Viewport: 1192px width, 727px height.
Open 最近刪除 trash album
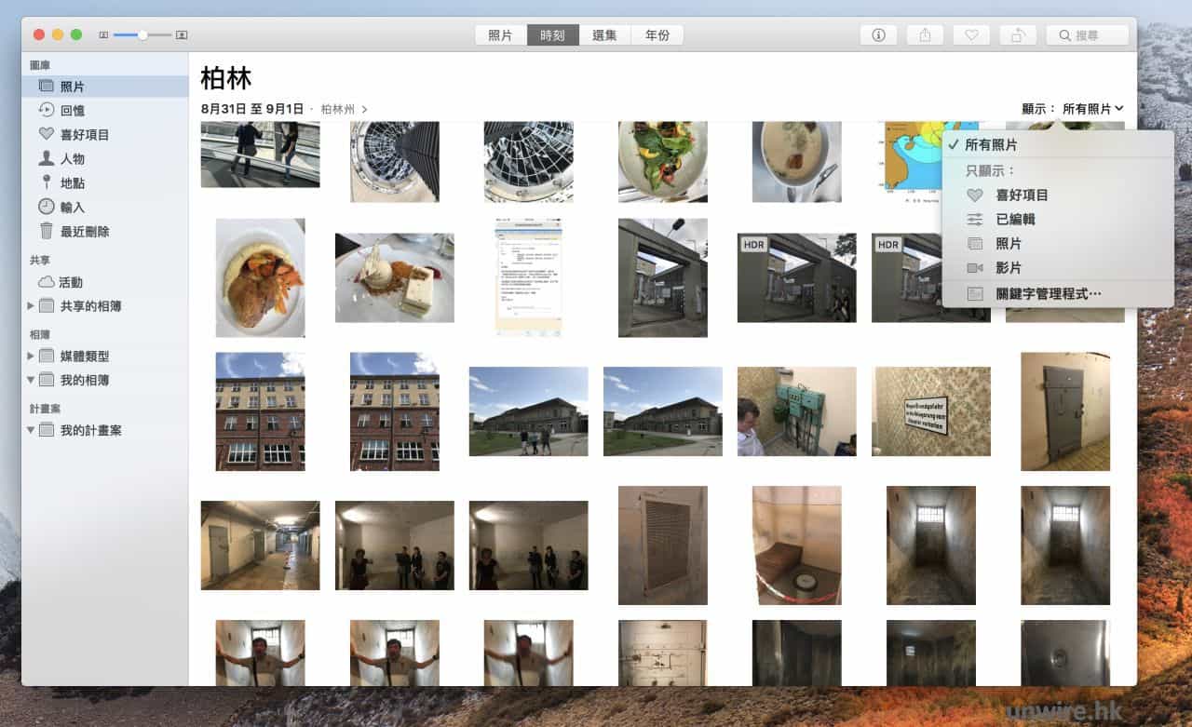pyautogui.click(x=84, y=232)
